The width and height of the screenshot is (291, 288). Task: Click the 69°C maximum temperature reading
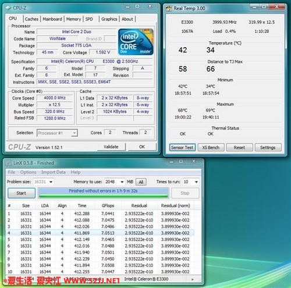pos(211,111)
